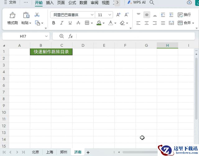Open the font name dropdown

[92, 15]
